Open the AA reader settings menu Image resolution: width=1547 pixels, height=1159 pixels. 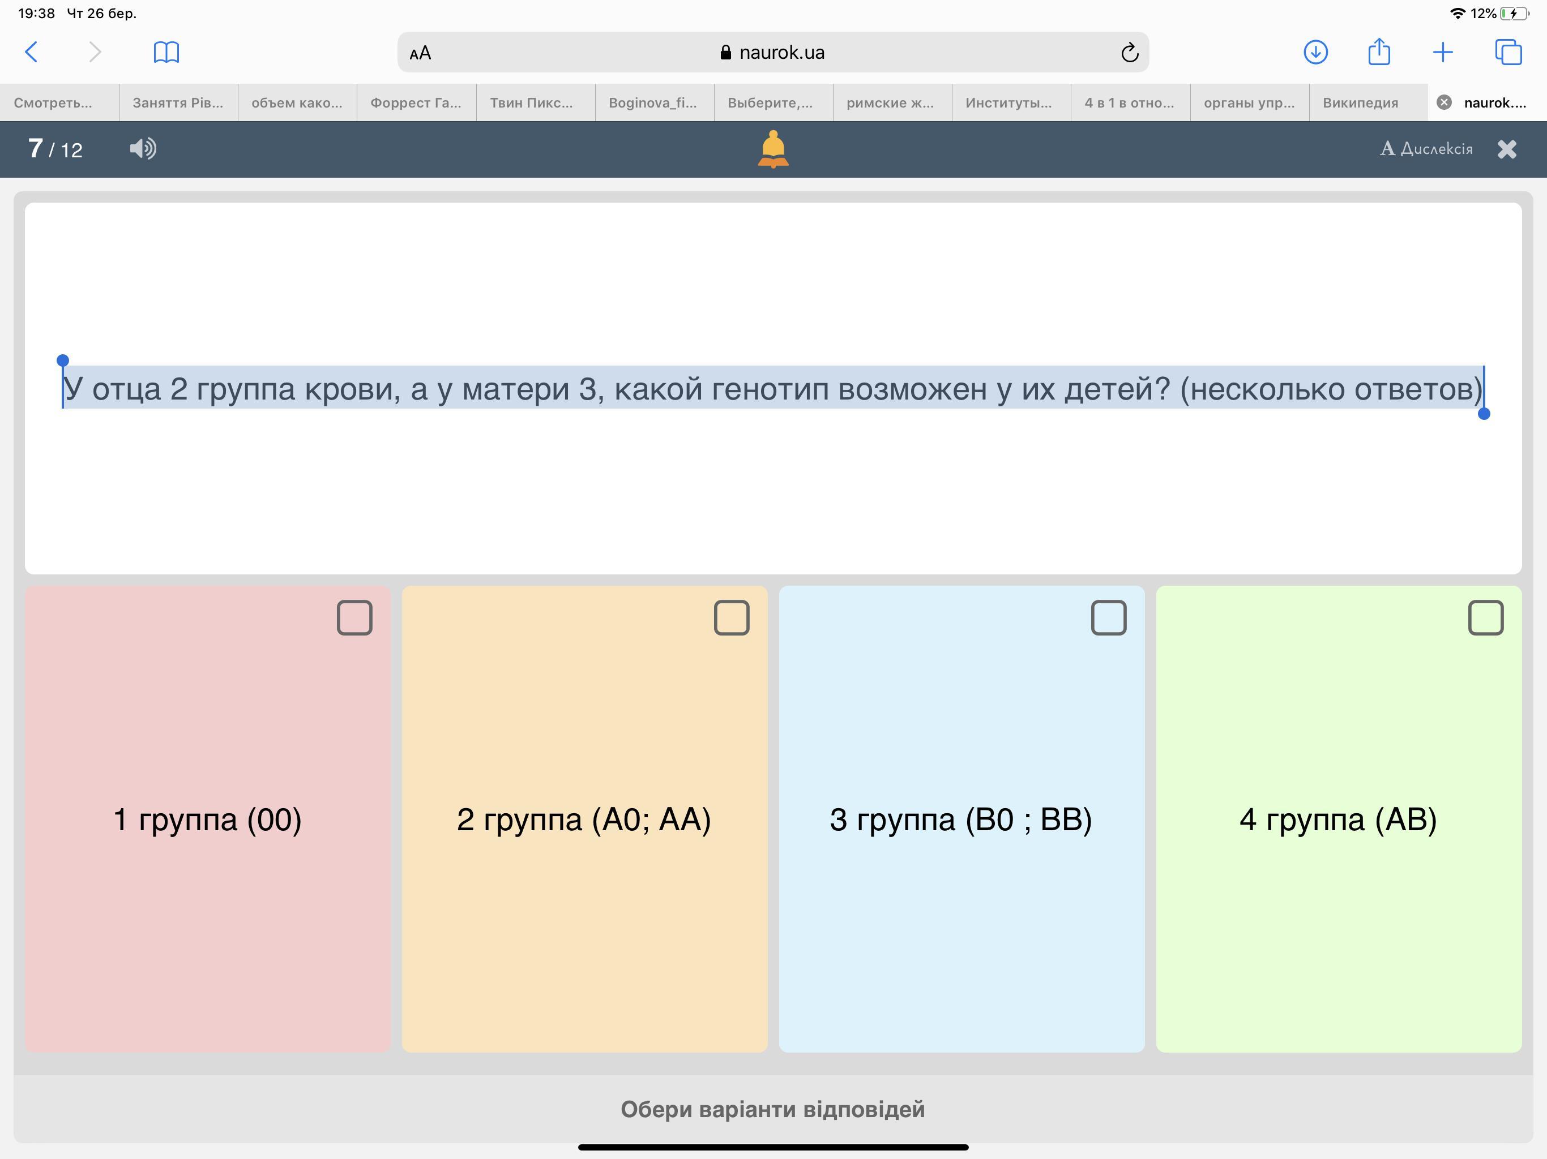click(x=420, y=53)
